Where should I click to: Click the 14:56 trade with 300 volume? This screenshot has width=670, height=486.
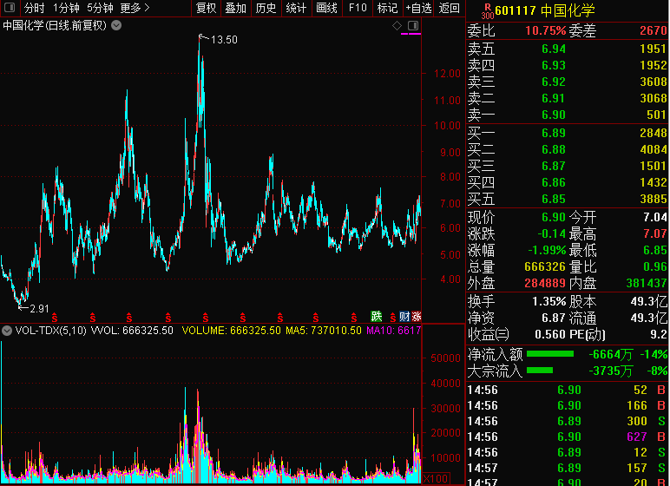point(568,422)
